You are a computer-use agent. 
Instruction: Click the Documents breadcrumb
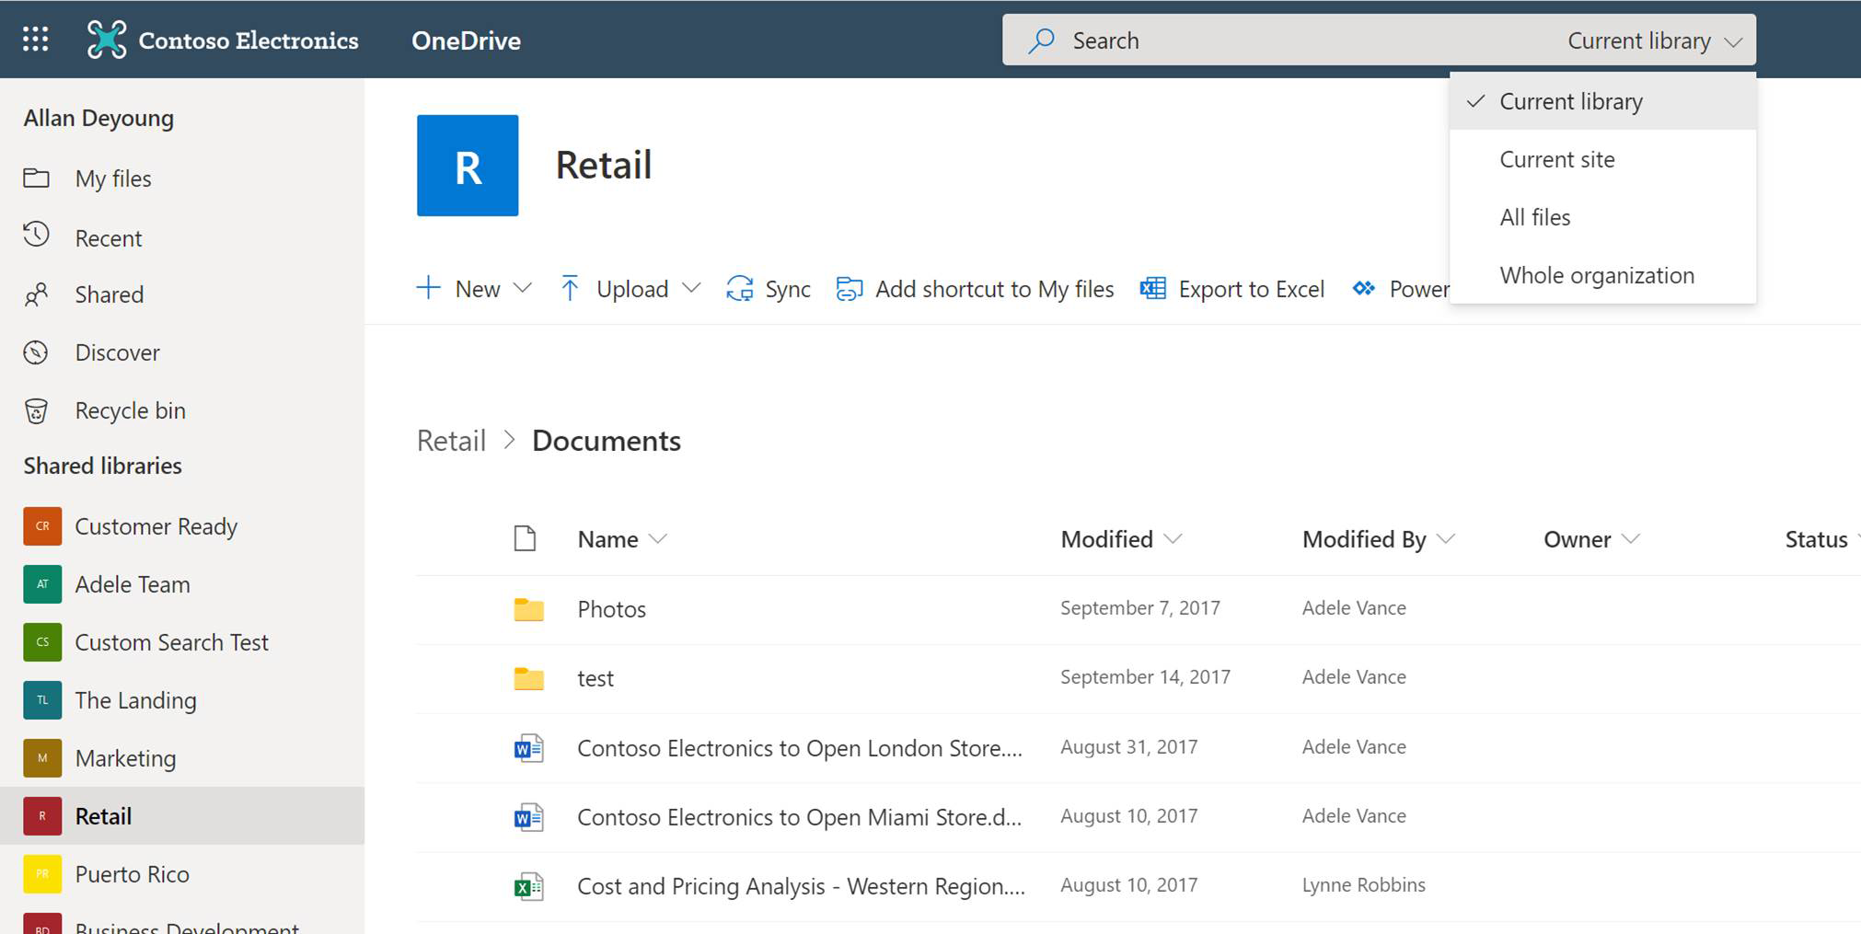pos(607,441)
